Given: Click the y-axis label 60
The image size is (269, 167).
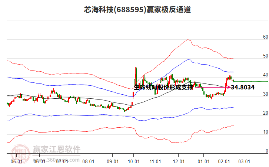Looking at the screenshot, I should click(265, 37).
